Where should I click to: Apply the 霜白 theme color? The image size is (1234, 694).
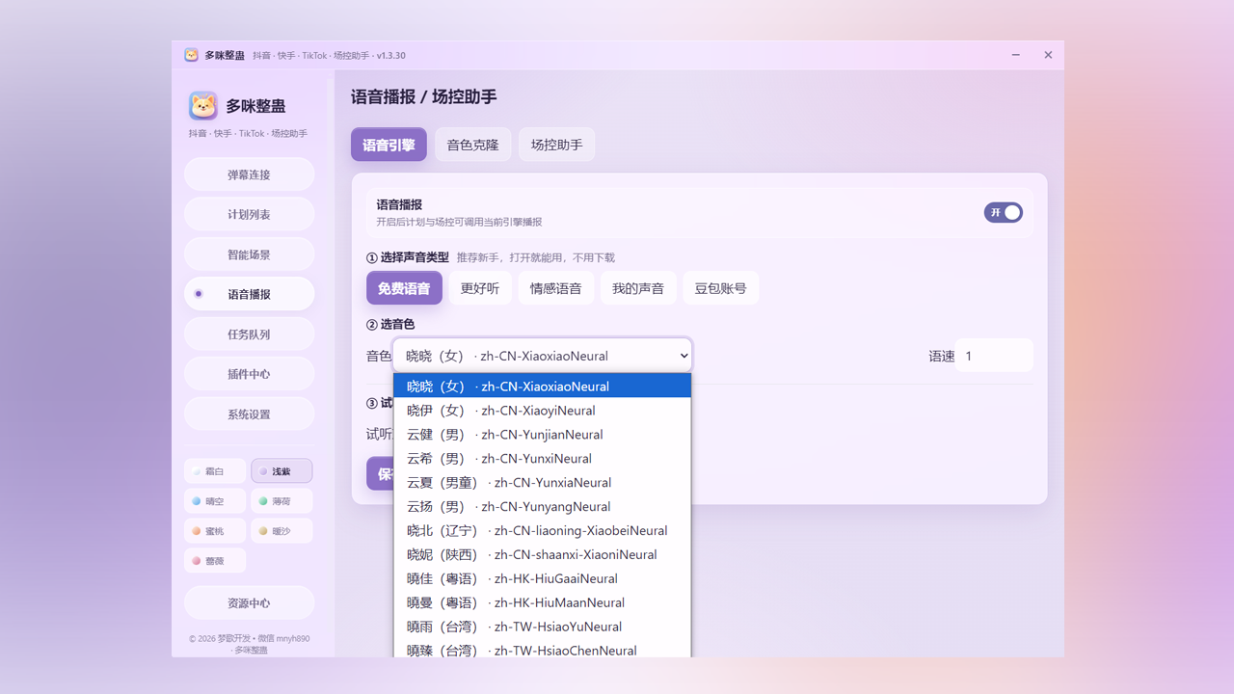pyautogui.click(x=215, y=471)
